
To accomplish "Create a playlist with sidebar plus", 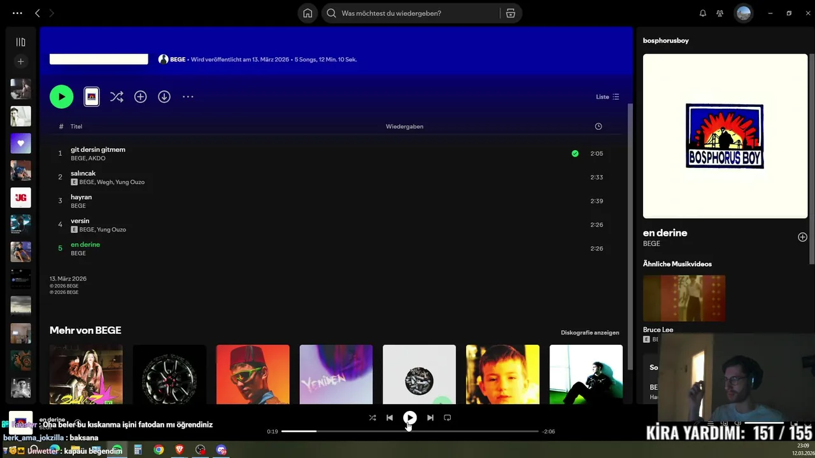I will [20, 61].
